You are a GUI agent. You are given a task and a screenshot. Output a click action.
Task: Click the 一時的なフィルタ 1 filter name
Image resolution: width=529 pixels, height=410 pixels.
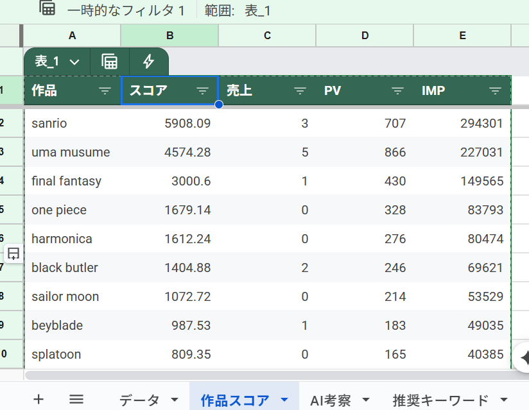tap(126, 11)
